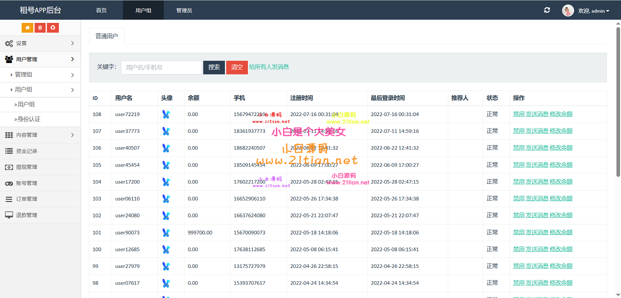Click the 给所有人发消息 link
This screenshot has height=298, width=621.
coord(269,67)
